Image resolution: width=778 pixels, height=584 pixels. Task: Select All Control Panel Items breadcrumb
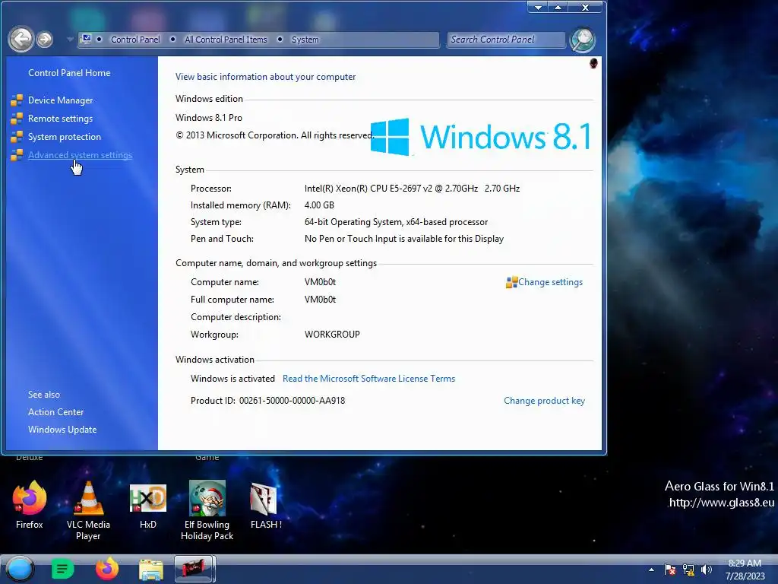226,40
